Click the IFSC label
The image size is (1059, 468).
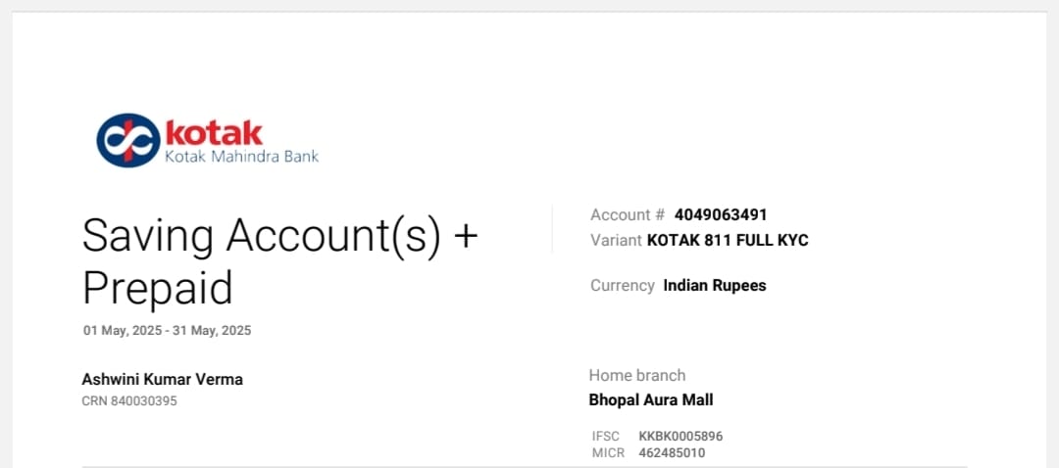606,436
